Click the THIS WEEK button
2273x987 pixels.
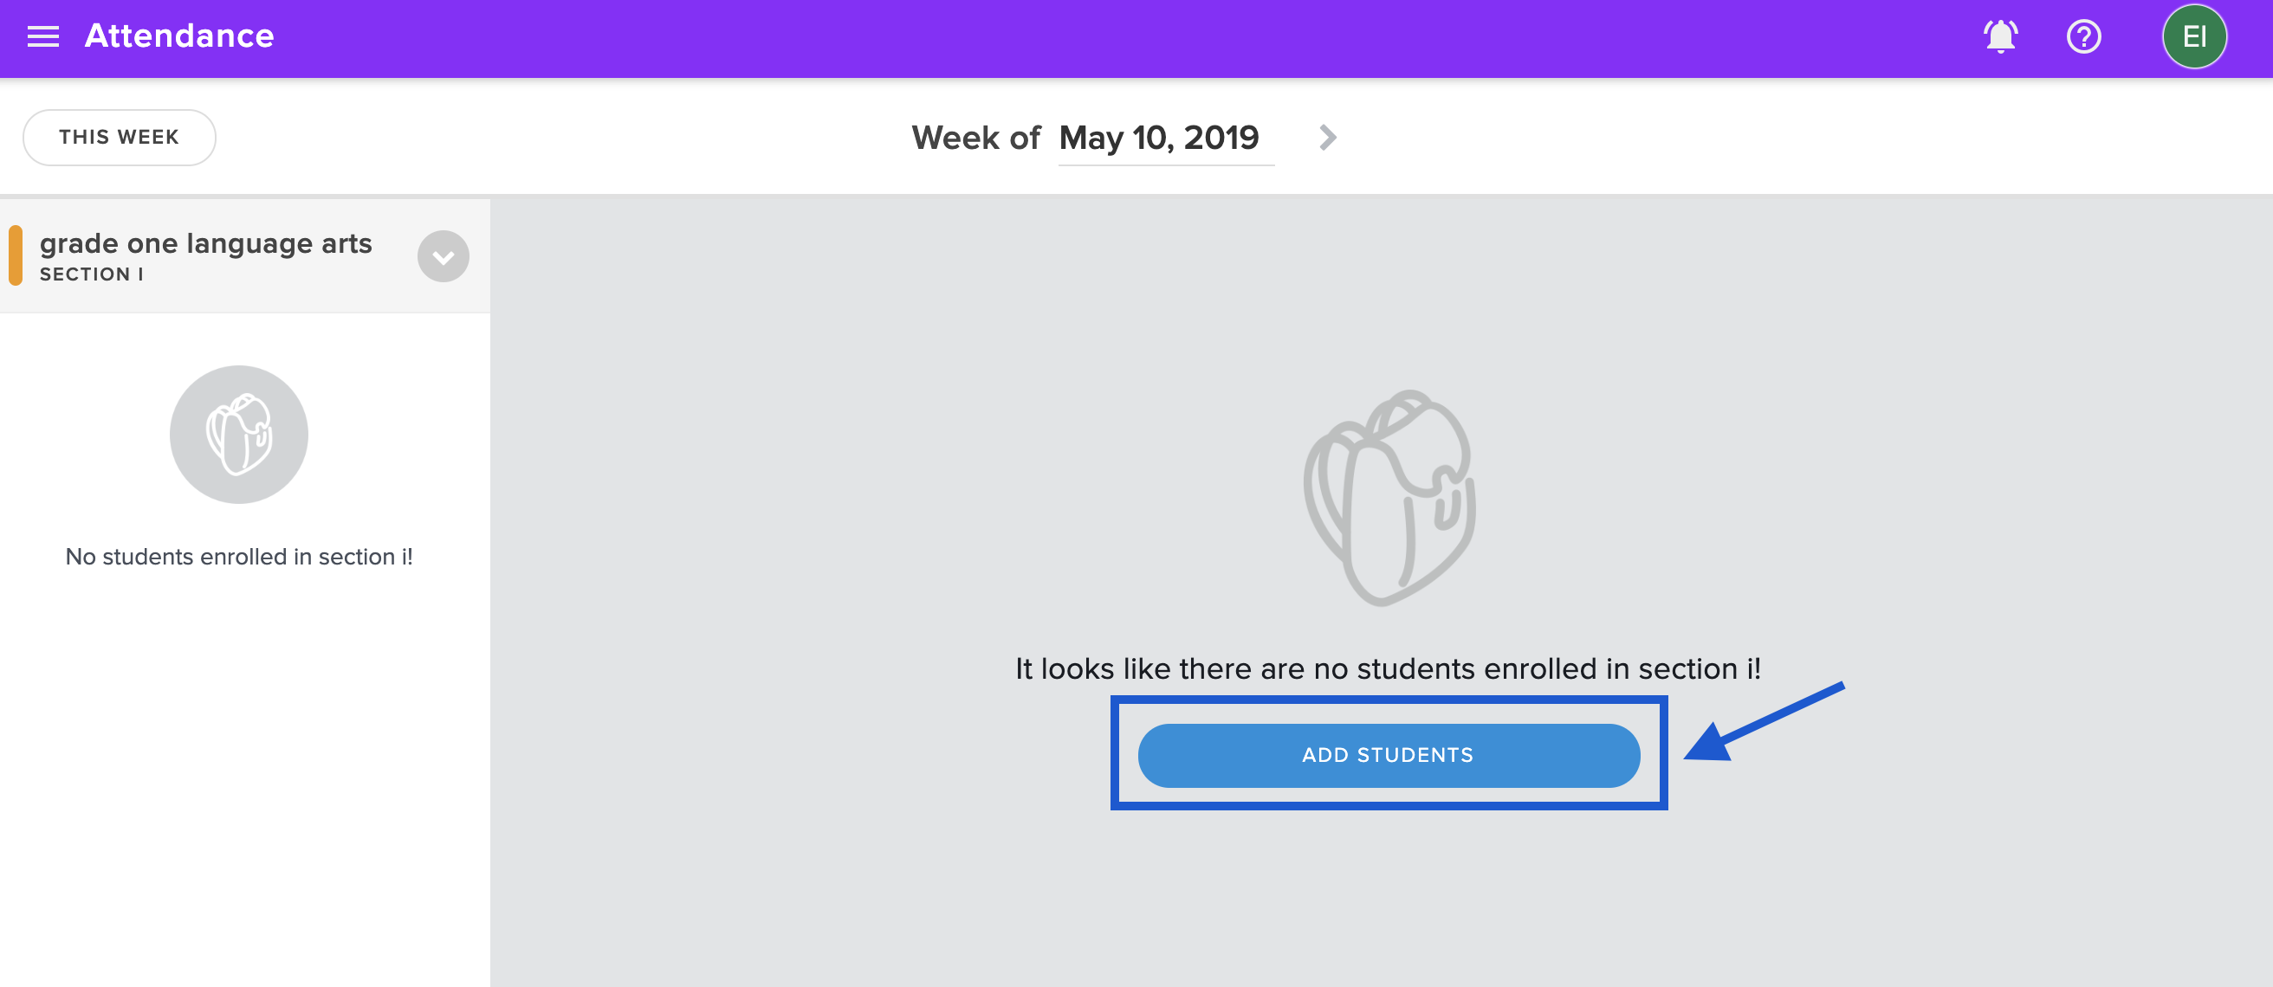(120, 137)
